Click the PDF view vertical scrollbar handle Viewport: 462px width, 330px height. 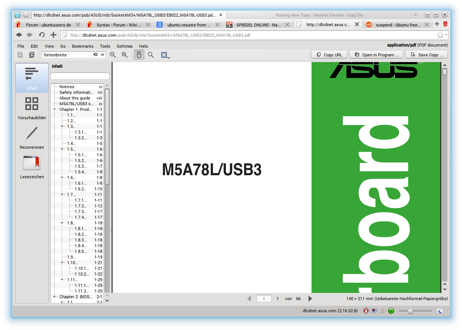pyautogui.click(x=445, y=72)
